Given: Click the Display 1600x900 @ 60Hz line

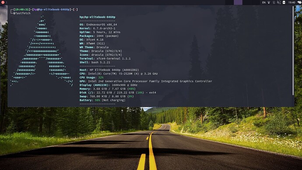Looking at the screenshot, I should pyautogui.click(x=108, y=85).
